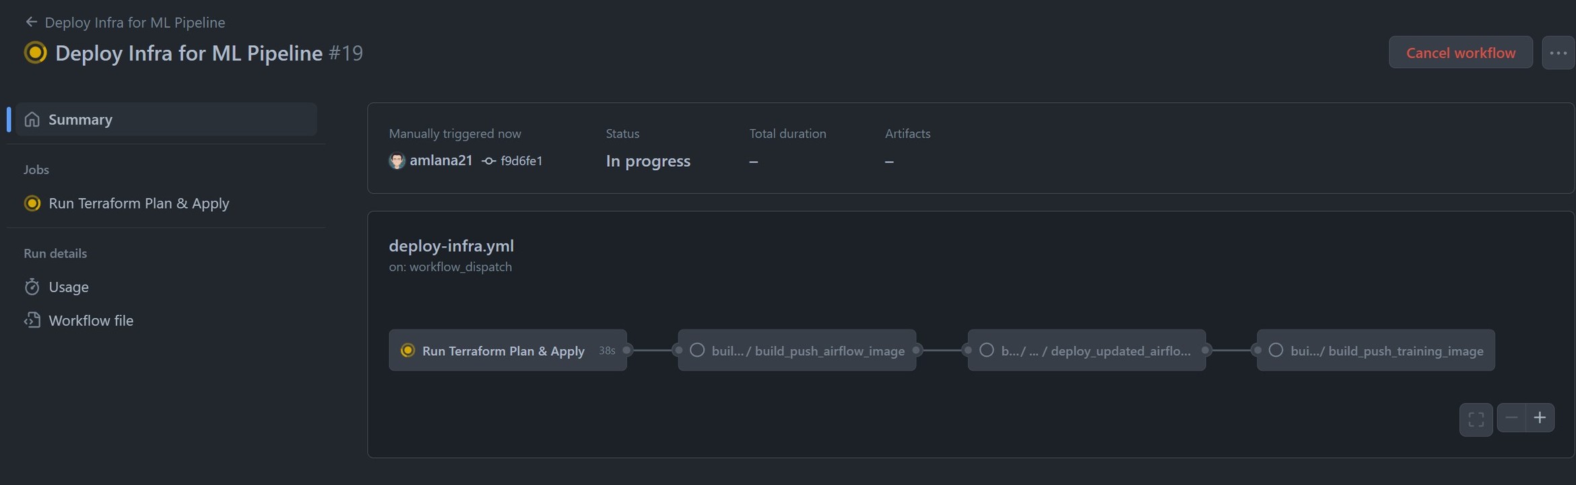Click the Summary home icon
This screenshot has height=485, width=1576.
click(x=32, y=120)
